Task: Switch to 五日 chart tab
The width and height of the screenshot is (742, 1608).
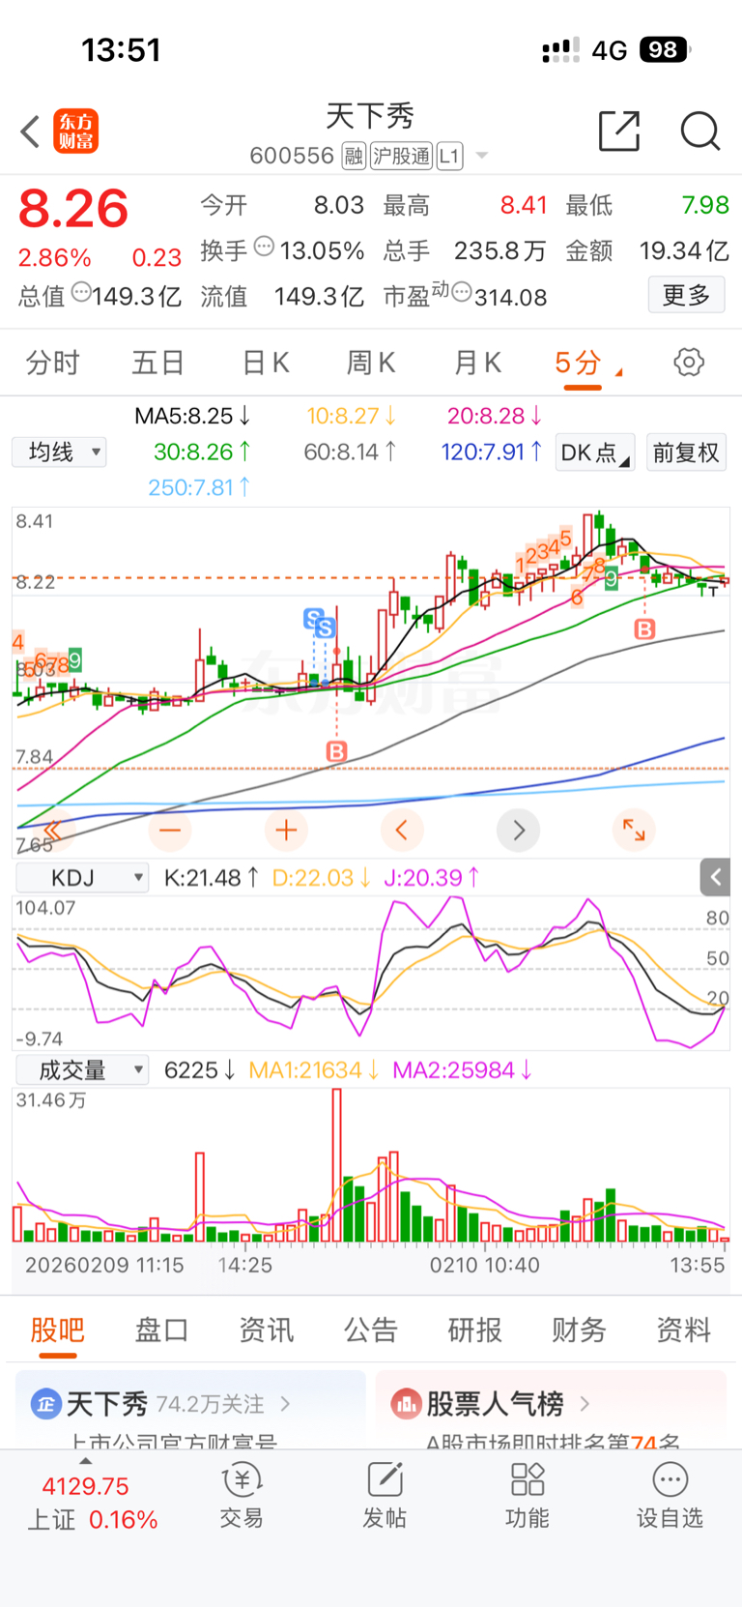Action: point(158,363)
